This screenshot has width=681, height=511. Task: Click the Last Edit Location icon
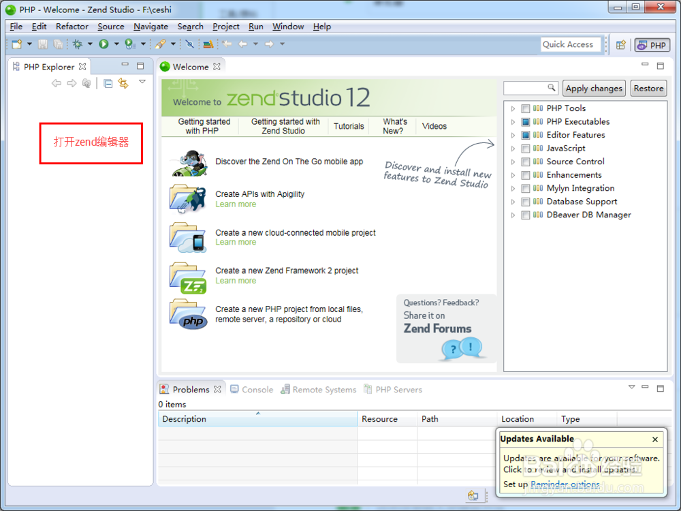227,44
